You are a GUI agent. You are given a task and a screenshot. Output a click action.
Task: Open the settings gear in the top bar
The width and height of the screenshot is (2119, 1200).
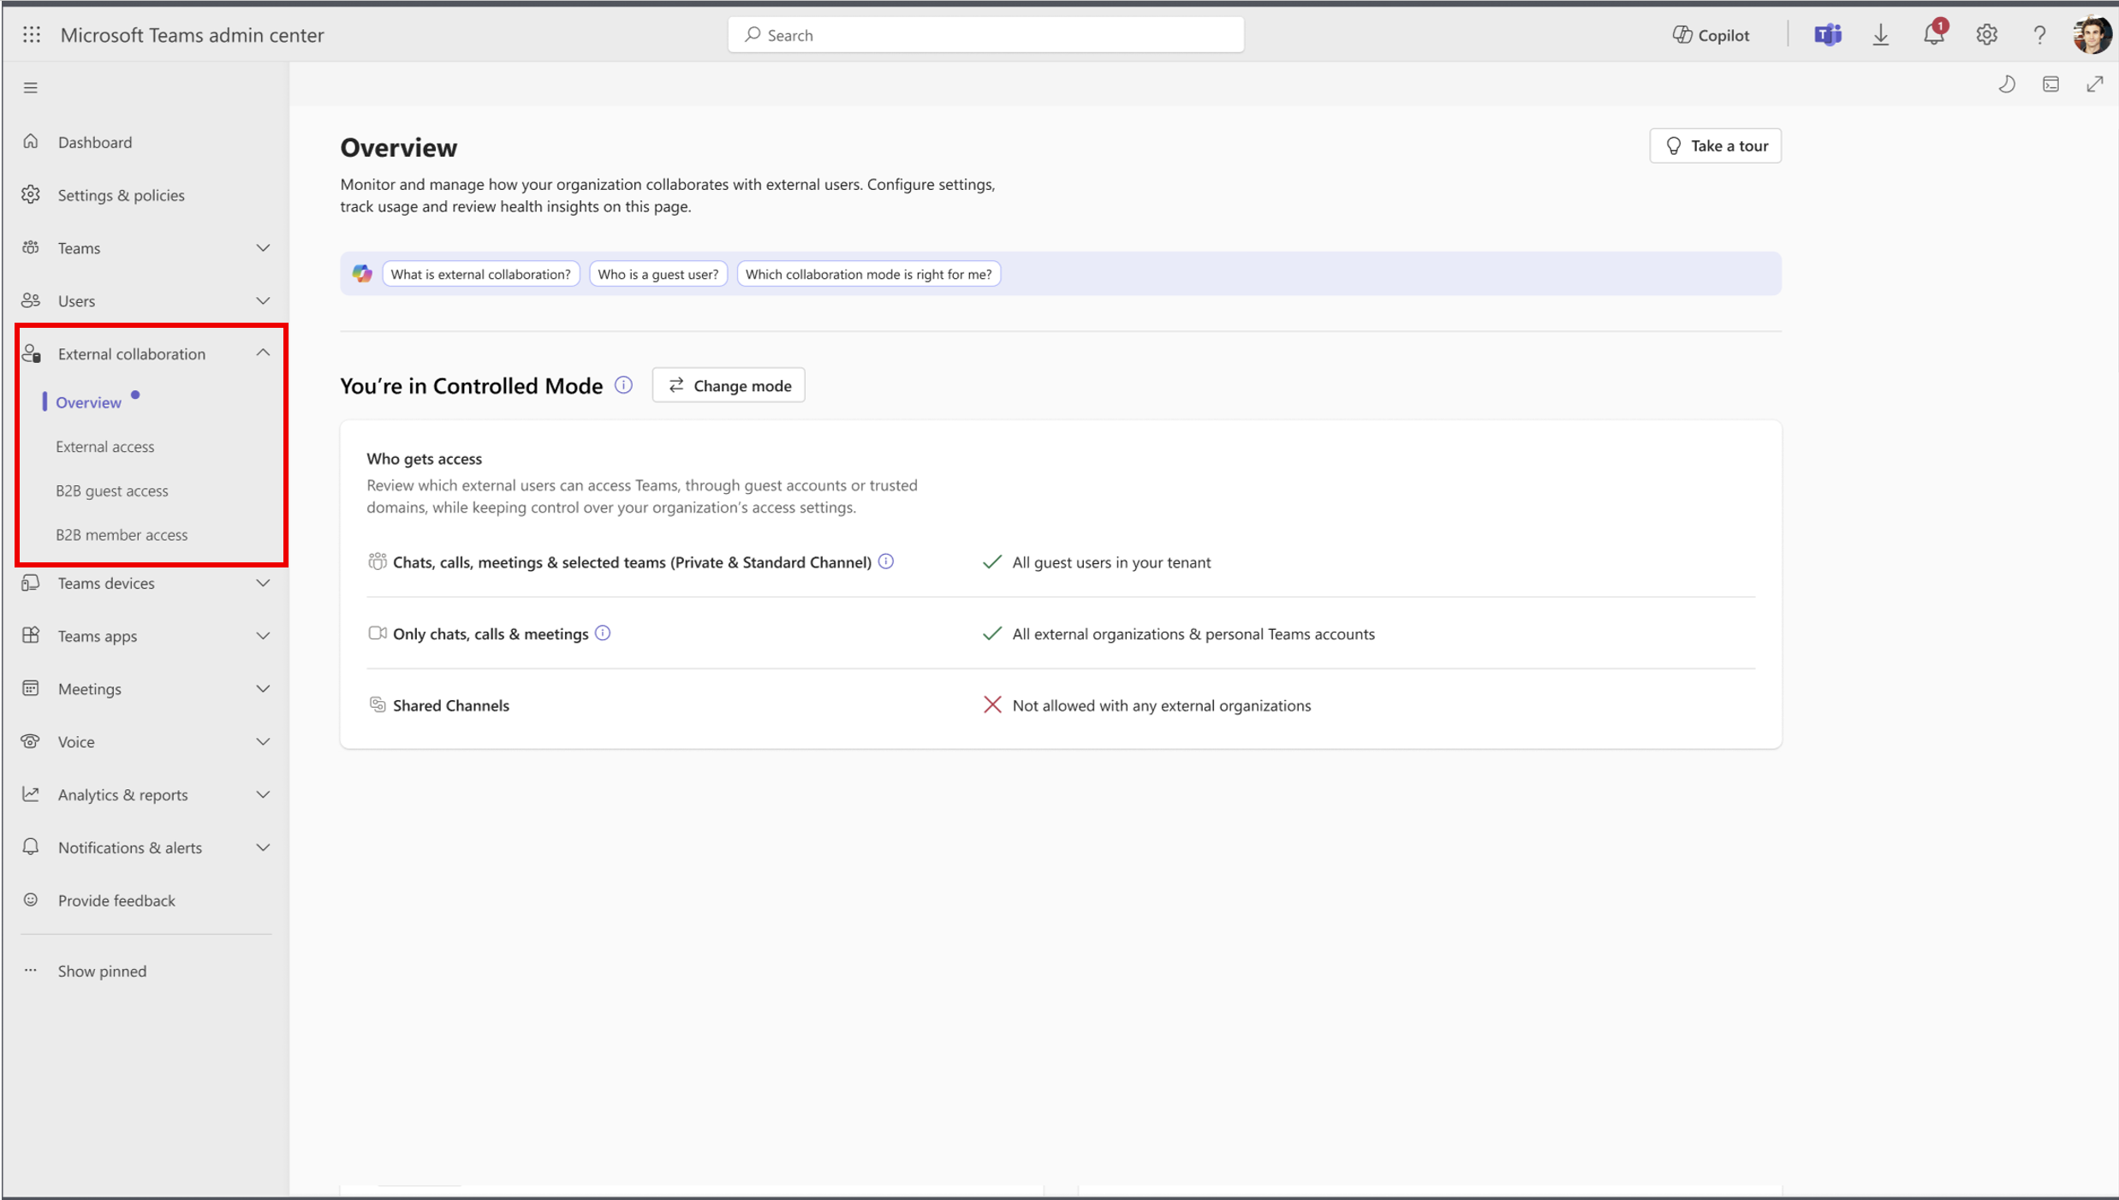(1986, 35)
